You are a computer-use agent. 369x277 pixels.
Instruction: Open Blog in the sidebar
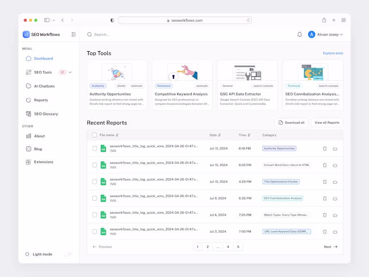[34, 149]
